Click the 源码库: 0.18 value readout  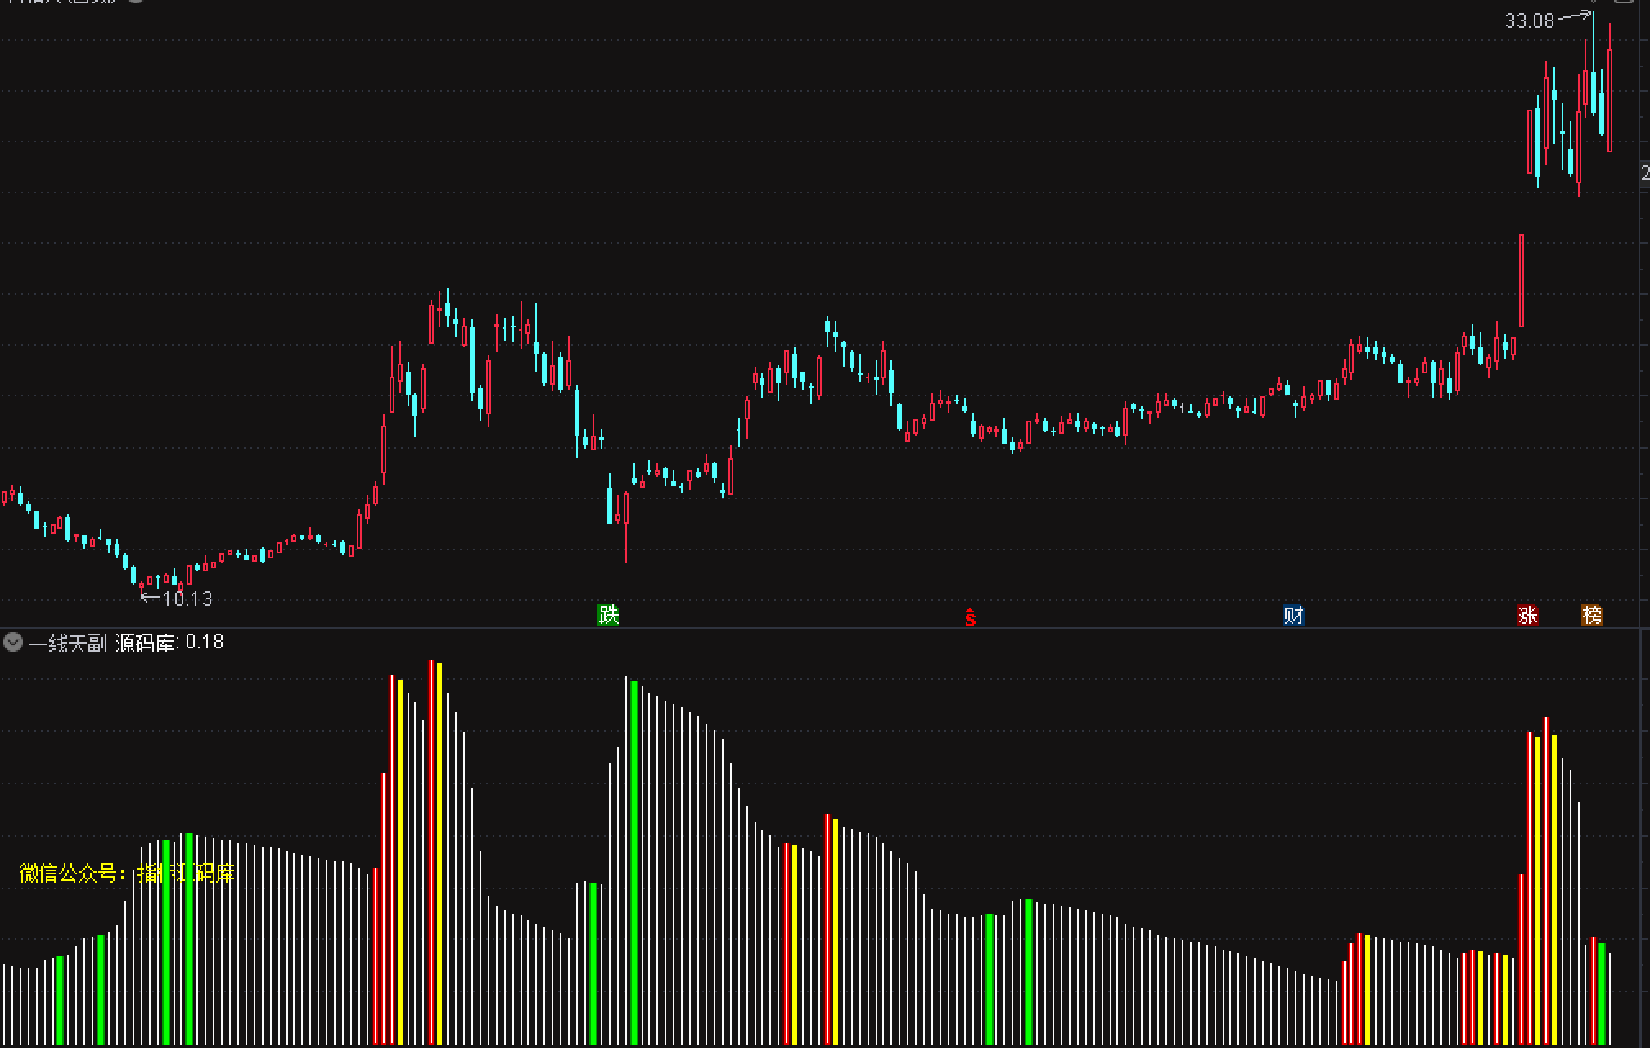click(x=169, y=643)
